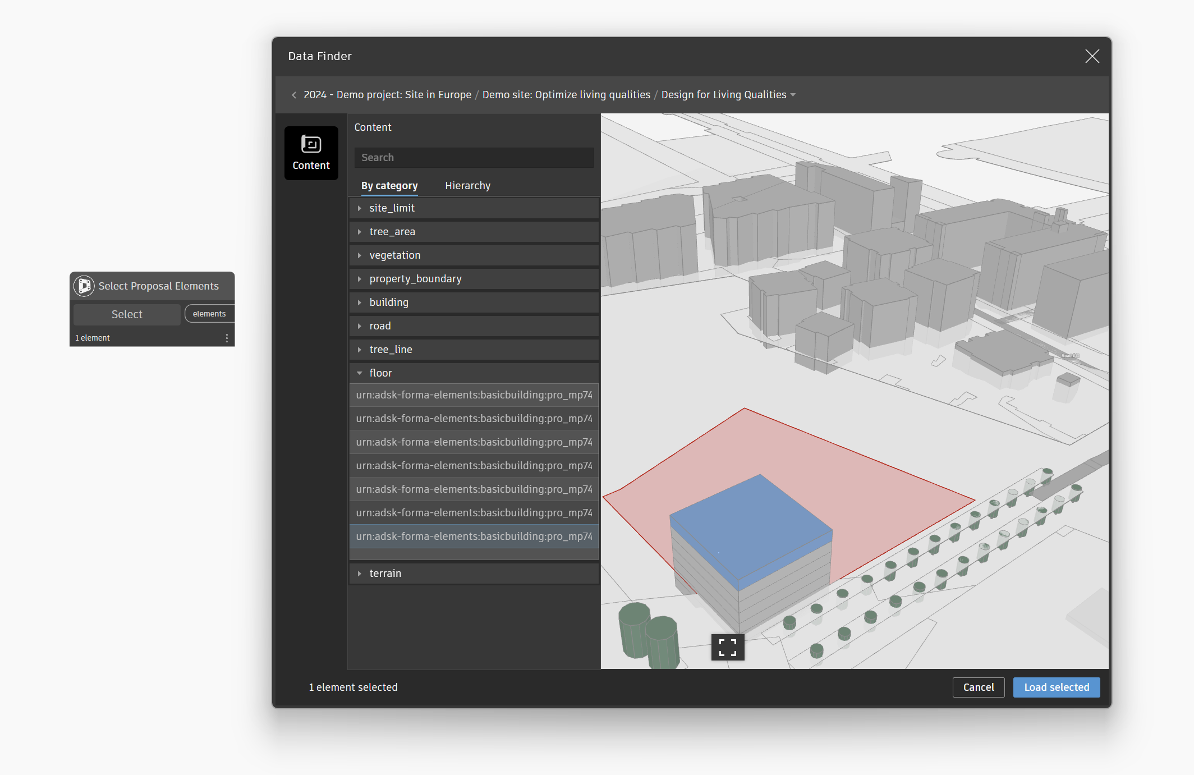Click the fullscreen viewport icon
The height and width of the screenshot is (775, 1194).
coord(727,647)
